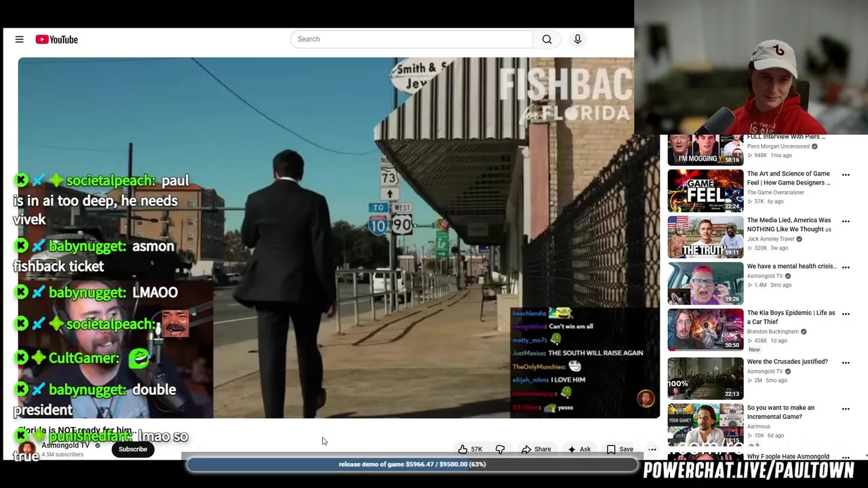Open title 'The Kia Boys Epidemic'
Screen dimensions: 868x488
[791, 317]
